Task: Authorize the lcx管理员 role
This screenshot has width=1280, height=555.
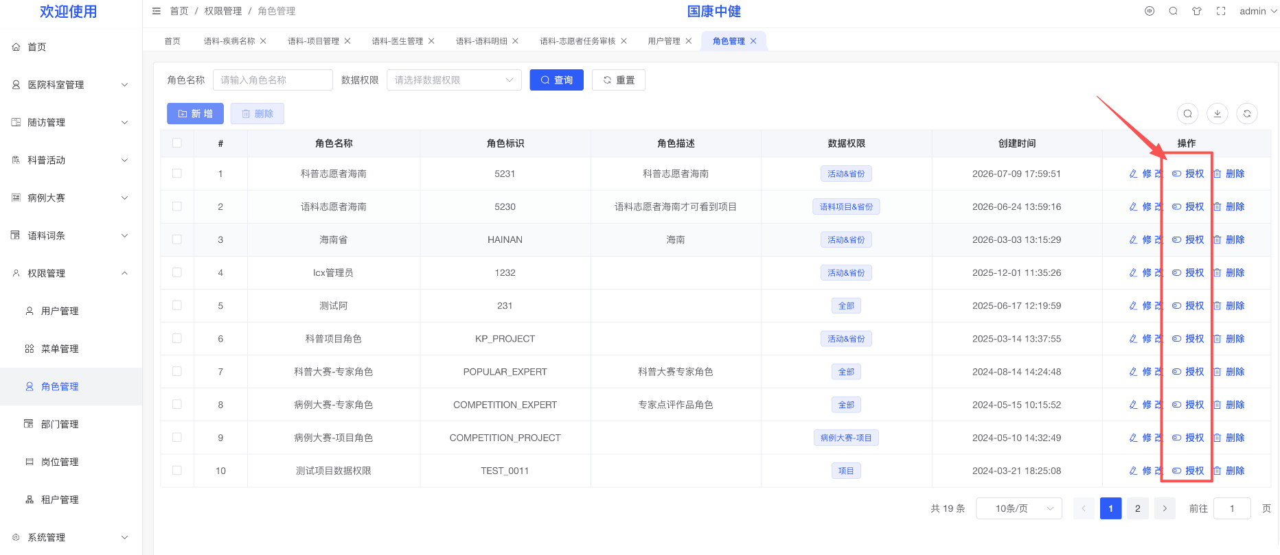Action: [1188, 273]
